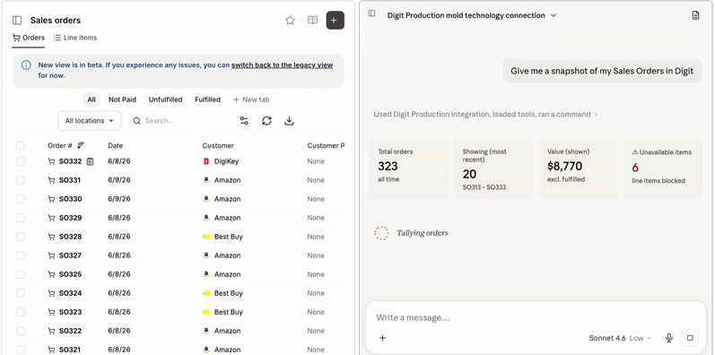Open the document icon in chat header
715x355 pixels.
click(x=695, y=15)
